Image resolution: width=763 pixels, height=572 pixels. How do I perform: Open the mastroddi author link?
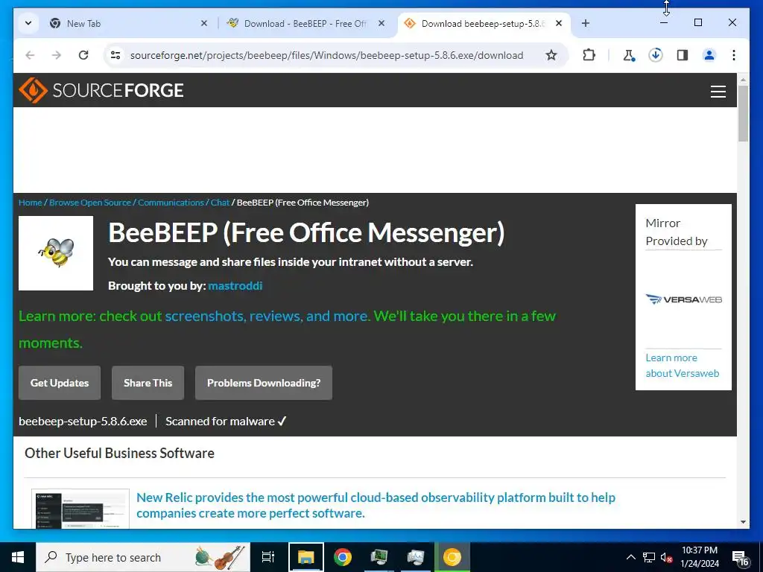pyautogui.click(x=235, y=285)
